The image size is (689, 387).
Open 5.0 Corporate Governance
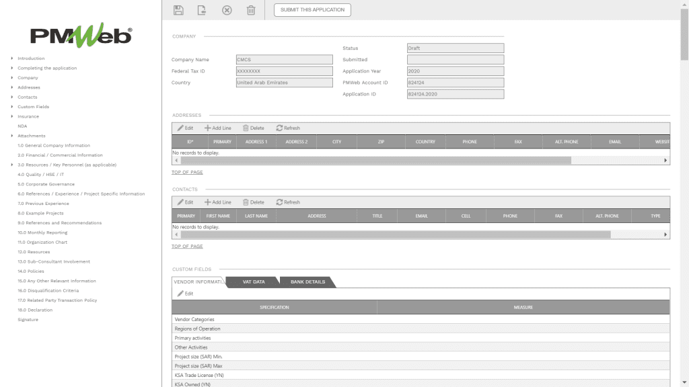pyautogui.click(x=46, y=184)
